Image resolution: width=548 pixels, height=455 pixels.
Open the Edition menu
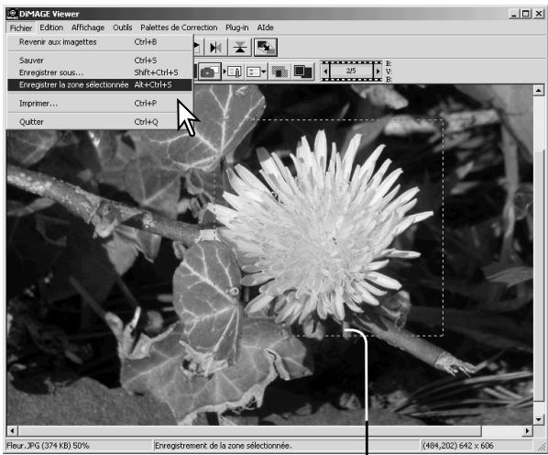click(x=51, y=28)
